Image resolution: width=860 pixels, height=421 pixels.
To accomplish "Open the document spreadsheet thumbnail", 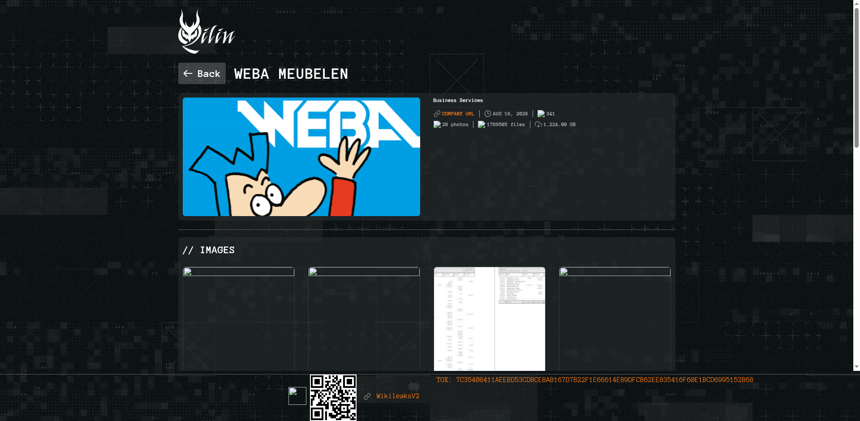I will 490,319.
